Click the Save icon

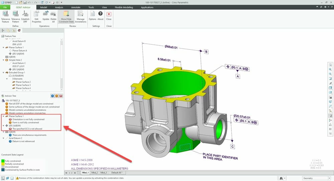coord(25,2)
